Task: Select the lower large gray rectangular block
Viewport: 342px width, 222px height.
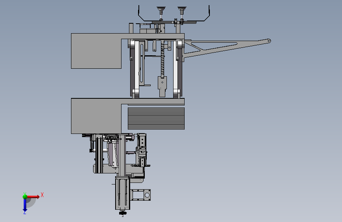Action: coord(96,116)
